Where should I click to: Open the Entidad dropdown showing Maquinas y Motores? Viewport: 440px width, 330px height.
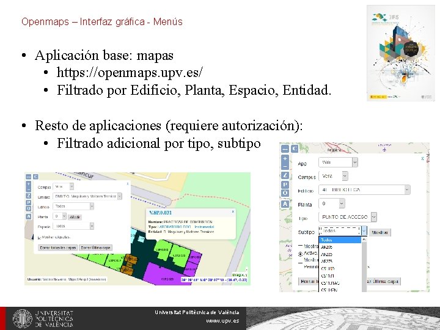[87, 196]
